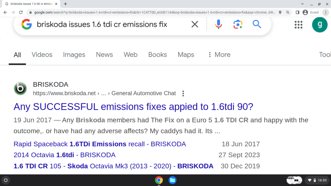Open 1.6 TDI CR 105 Octavia Mk3 link
331x186 pixels.
(x=114, y=166)
